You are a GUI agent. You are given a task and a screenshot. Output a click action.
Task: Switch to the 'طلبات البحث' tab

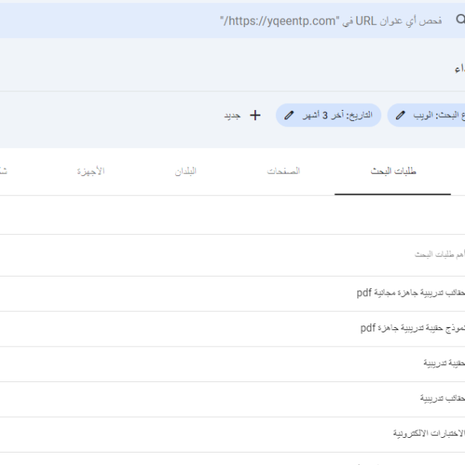click(x=393, y=171)
